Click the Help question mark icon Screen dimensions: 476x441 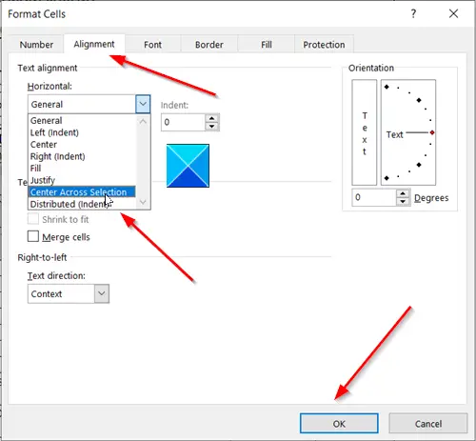click(x=413, y=13)
